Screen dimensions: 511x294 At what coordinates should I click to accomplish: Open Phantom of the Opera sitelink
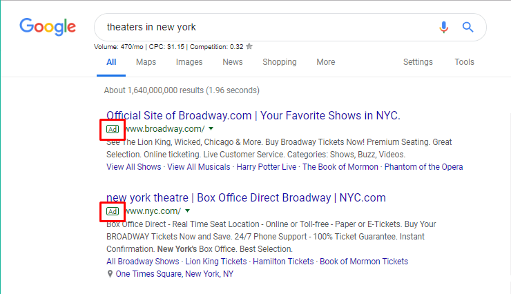(x=424, y=167)
